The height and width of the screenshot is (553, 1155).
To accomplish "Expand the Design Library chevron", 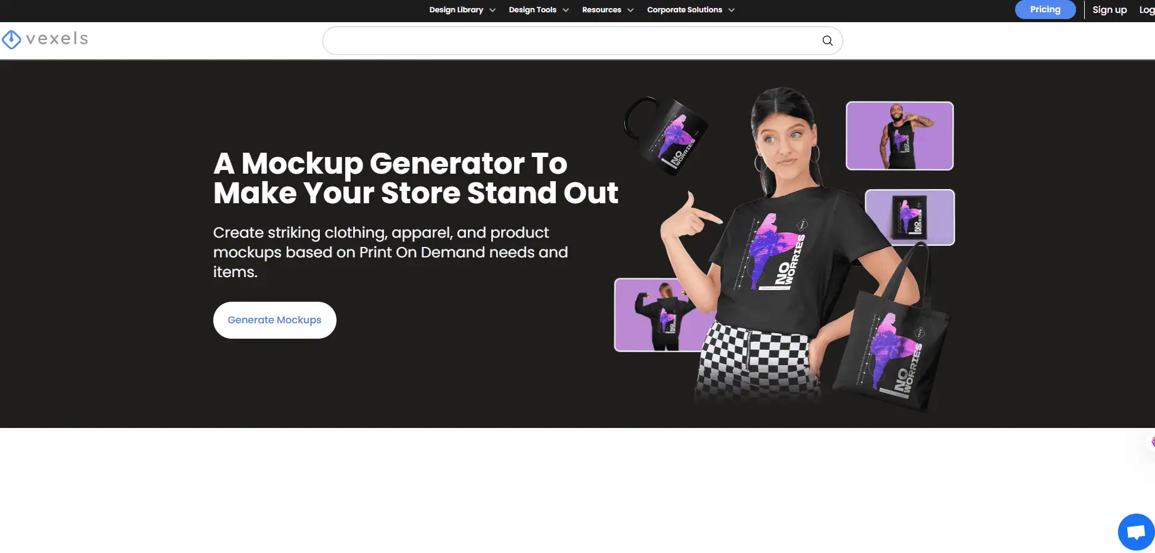I will [492, 10].
